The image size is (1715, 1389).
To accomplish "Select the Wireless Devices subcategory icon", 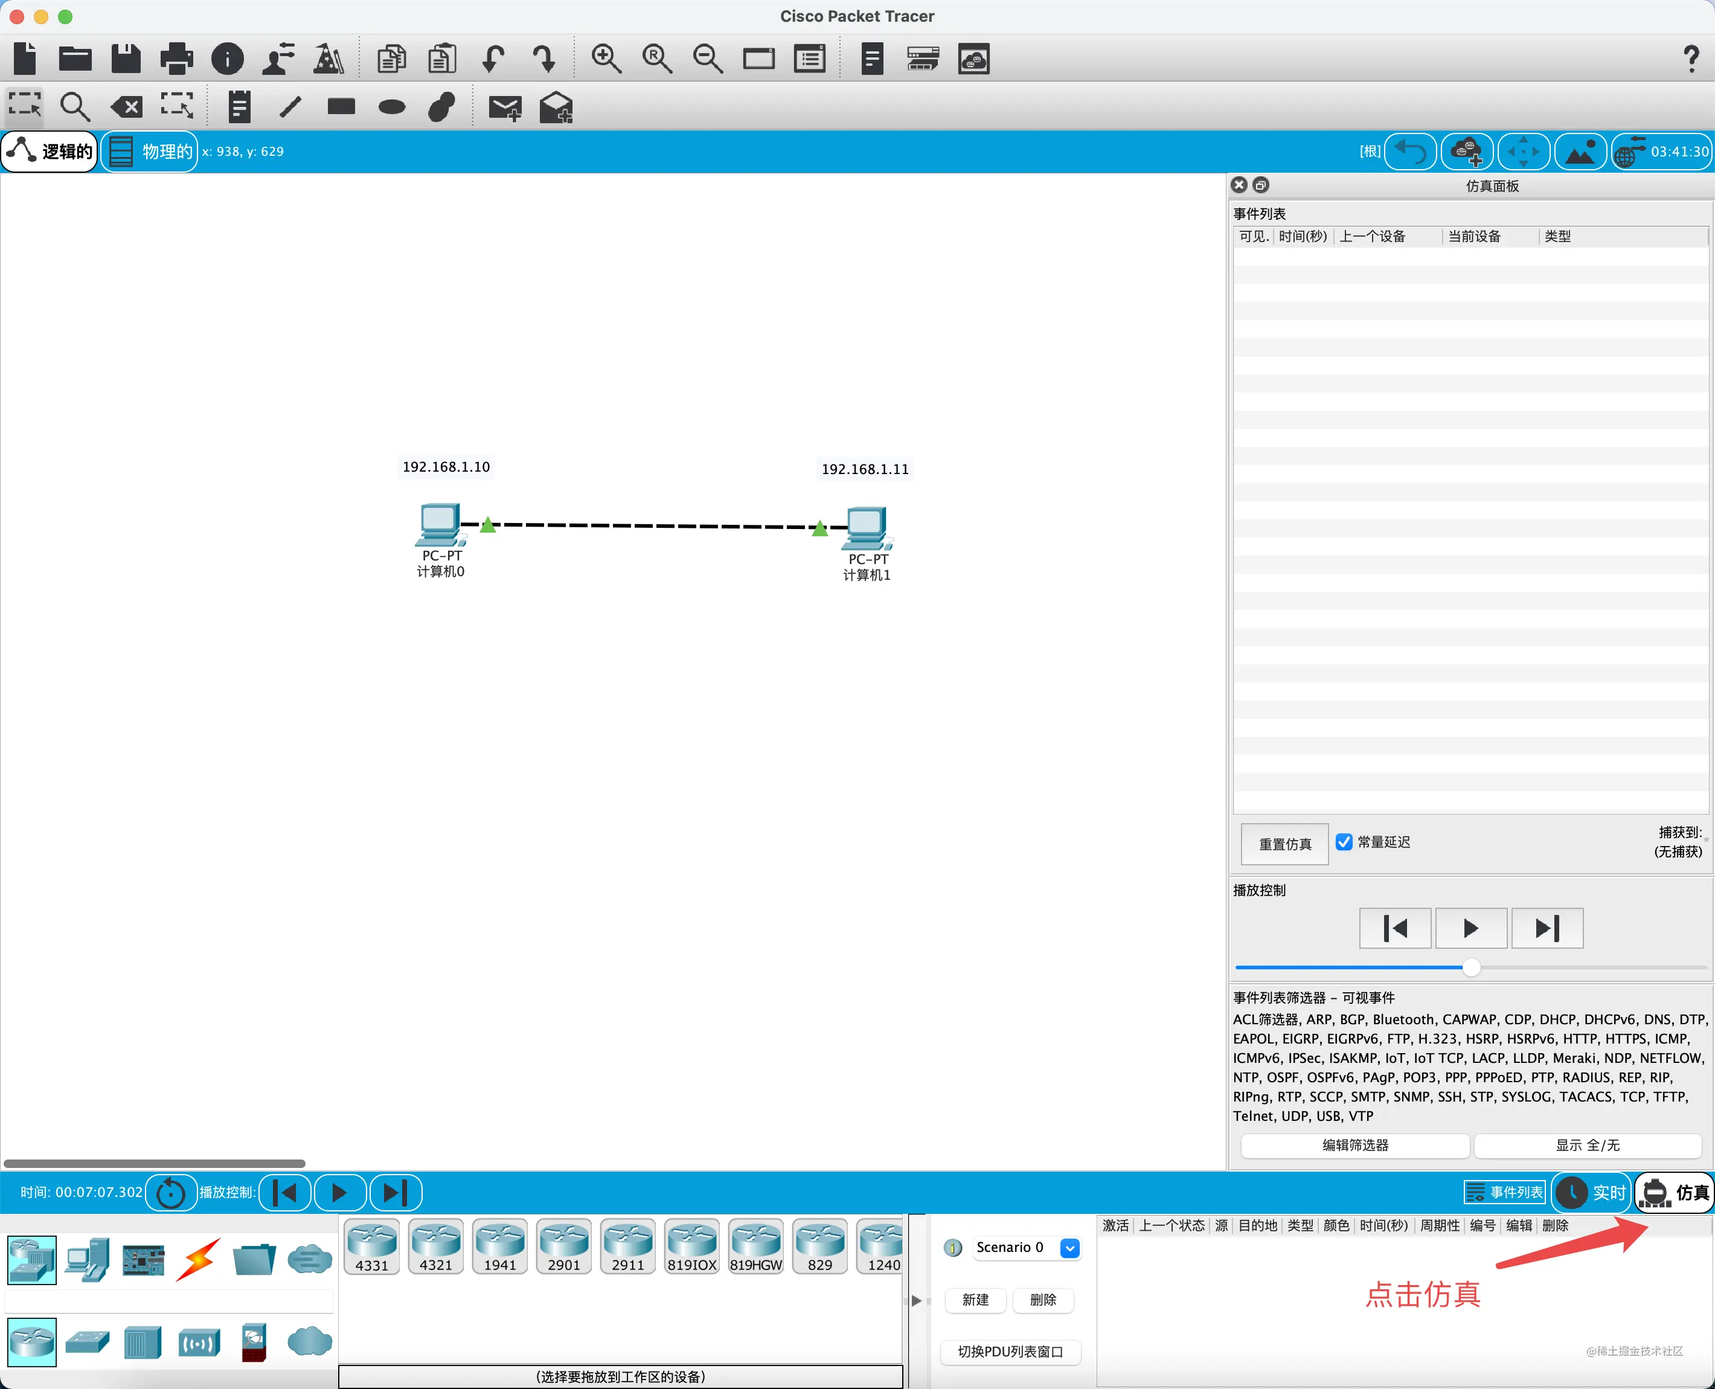I will (x=199, y=1342).
